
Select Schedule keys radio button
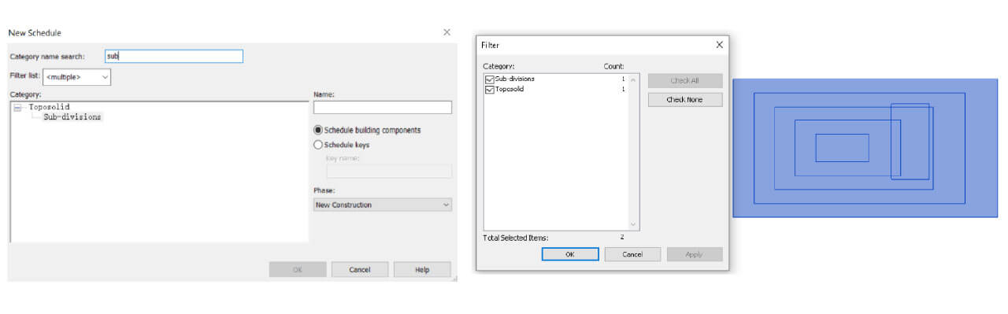tap(318, 145)
